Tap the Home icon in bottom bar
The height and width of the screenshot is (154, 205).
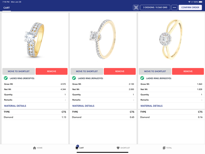tap(35, 148)
